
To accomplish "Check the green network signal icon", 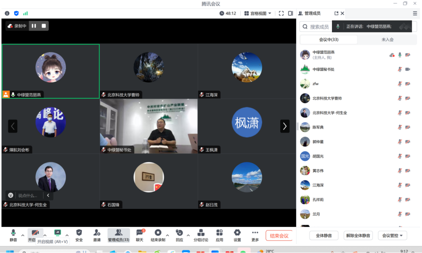I will 25,13.
